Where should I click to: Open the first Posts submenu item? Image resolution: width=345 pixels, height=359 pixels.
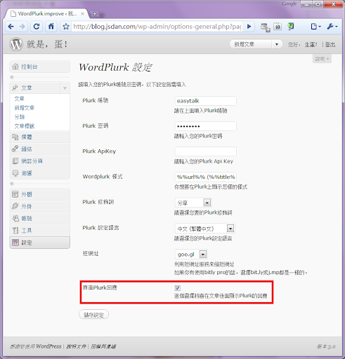20,99
